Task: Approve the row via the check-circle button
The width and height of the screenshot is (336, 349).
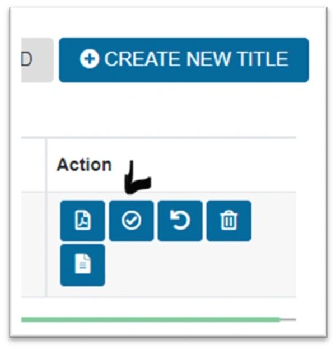Action: point(131,221)
